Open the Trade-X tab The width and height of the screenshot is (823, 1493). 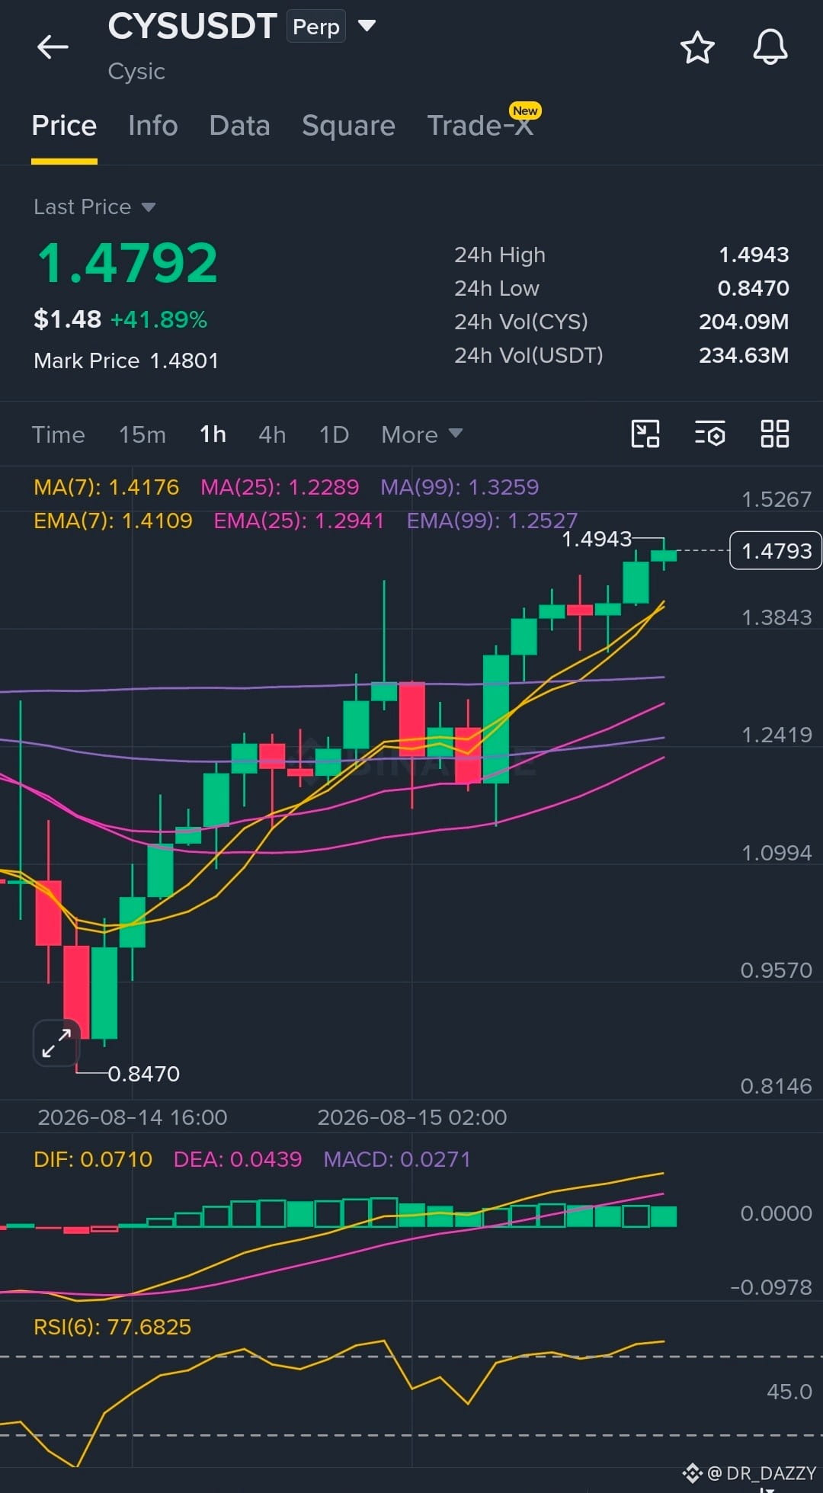point(480,126)
